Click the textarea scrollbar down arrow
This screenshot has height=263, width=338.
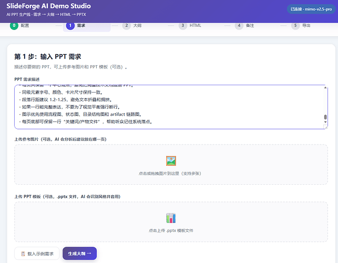click(325, 122)
